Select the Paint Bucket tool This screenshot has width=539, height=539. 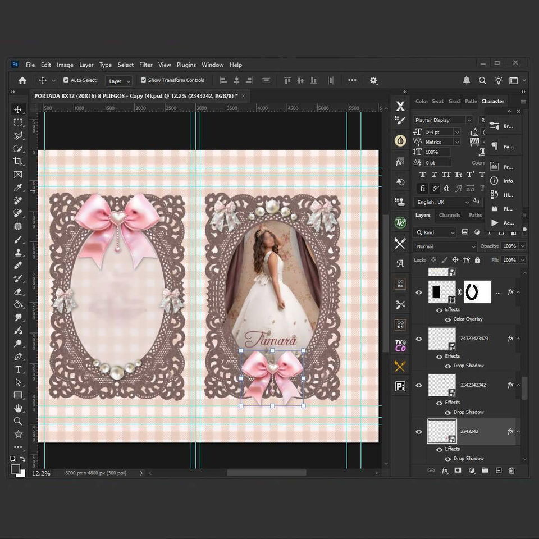18,304
